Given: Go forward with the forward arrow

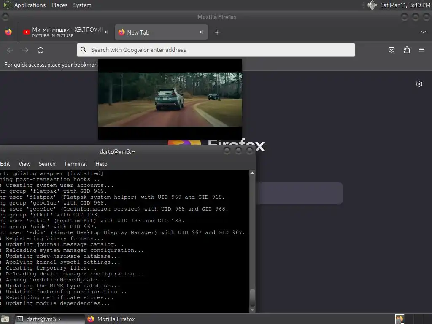Looking at the screenshot, I should tap(25, 50).
